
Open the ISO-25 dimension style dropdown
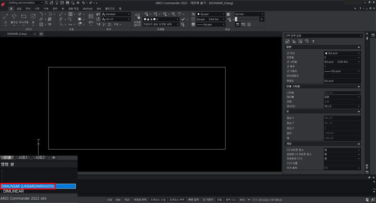pos(116,19)
